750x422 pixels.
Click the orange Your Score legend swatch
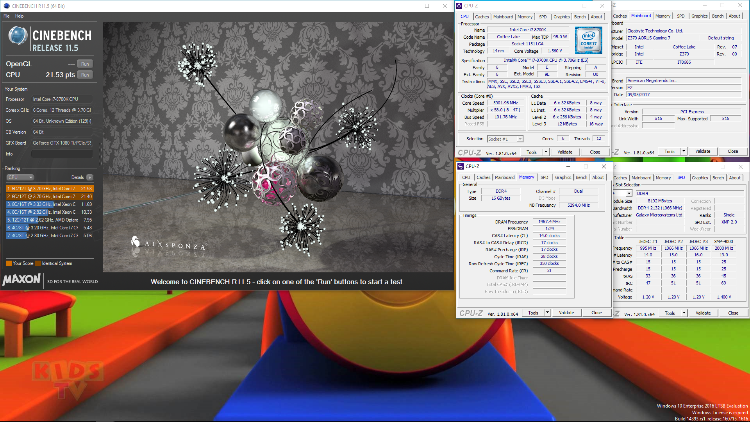pos(9,263)
